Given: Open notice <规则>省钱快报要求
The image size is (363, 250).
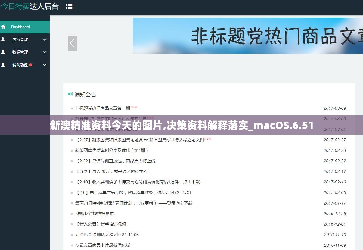Looking at the screenshot, I should tap(95, 214).
